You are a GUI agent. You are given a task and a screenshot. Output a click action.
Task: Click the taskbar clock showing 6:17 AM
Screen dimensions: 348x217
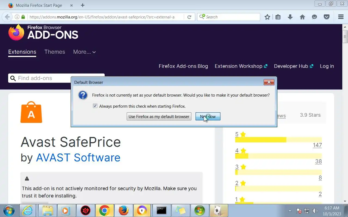click(332, 211)
